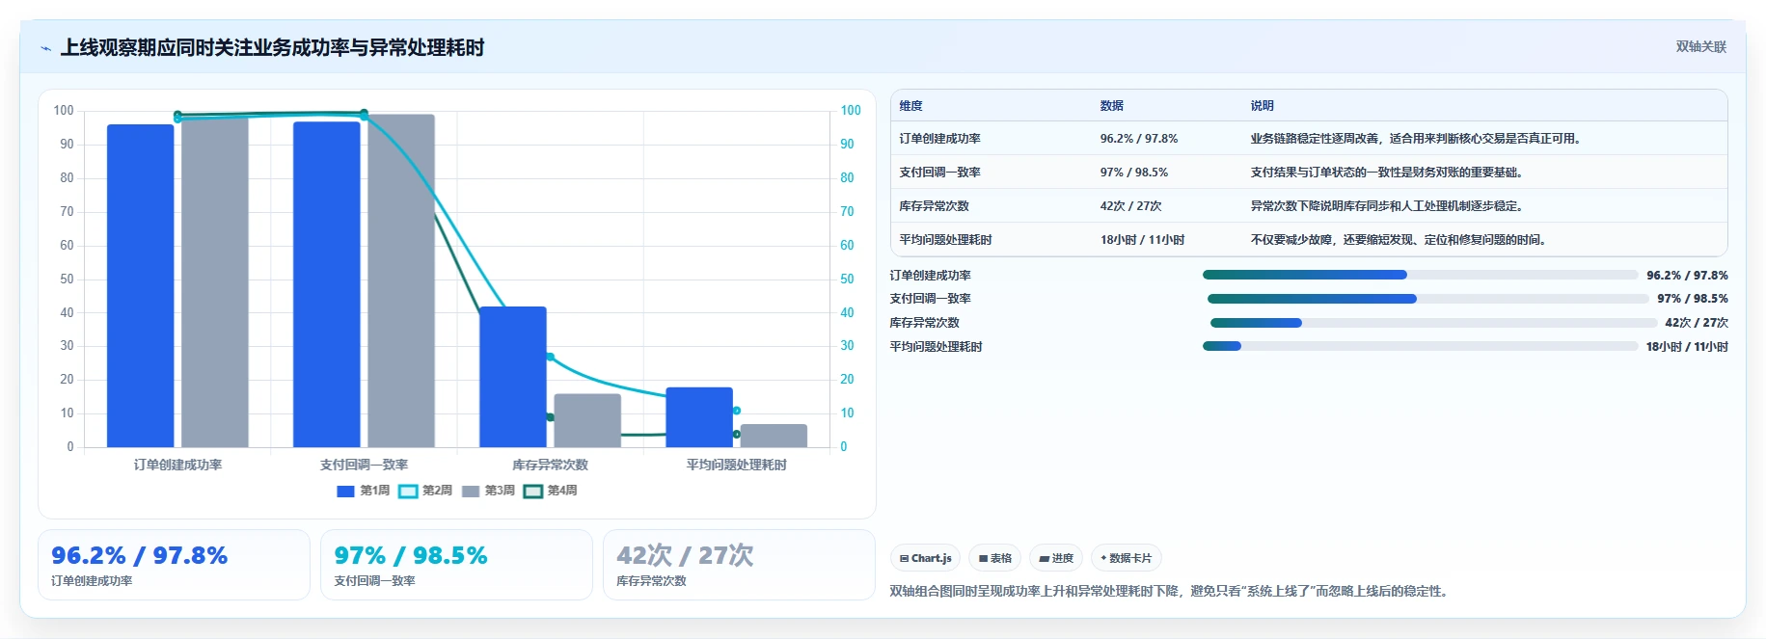Click the 订单创建成功率 progress bar

1420,275
